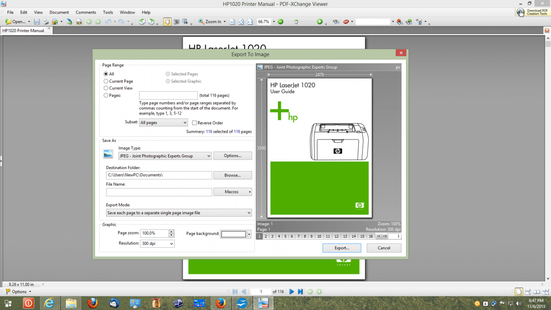Open the Tools menu
This screenshot has width=551, height=310.
(x=108, y=12)
